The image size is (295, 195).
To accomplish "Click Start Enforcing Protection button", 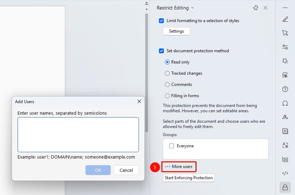I will (189, 178).
